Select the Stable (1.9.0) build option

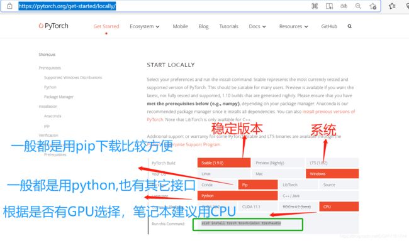(x=224, y=163)
